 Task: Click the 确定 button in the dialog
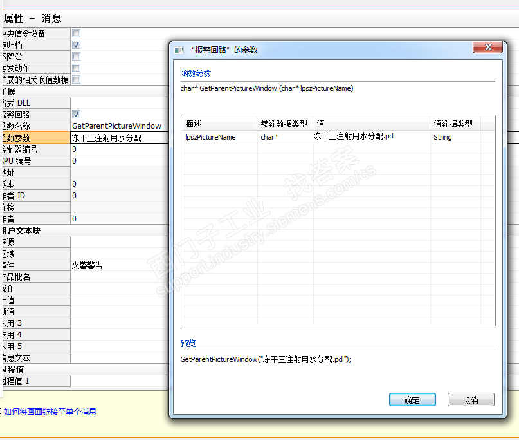412,400
